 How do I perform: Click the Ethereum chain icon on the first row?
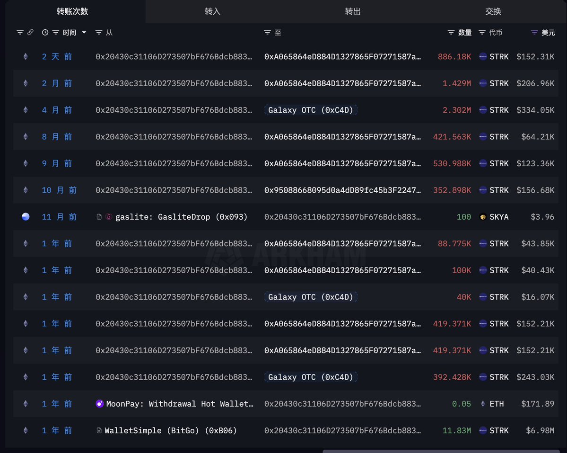(x=26, y=56)
